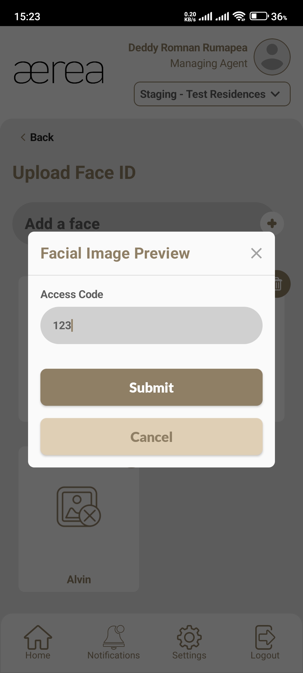Go back using the Back link
The width and height of the screenshot is (303, 673).
pos(42,137)
